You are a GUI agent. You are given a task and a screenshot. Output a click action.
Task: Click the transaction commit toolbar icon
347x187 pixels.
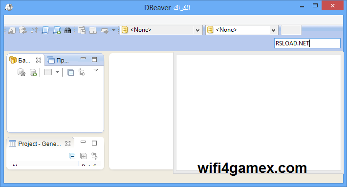coord(82,30)
